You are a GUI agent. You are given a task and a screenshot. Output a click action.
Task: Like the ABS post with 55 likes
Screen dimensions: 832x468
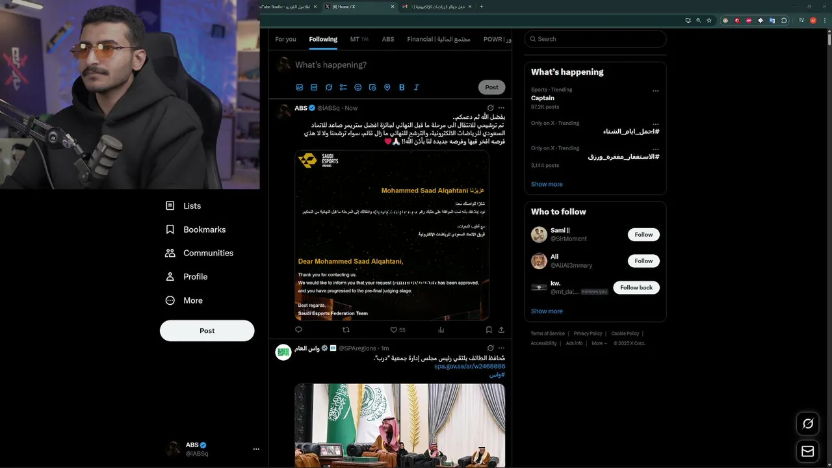(398, 330)
